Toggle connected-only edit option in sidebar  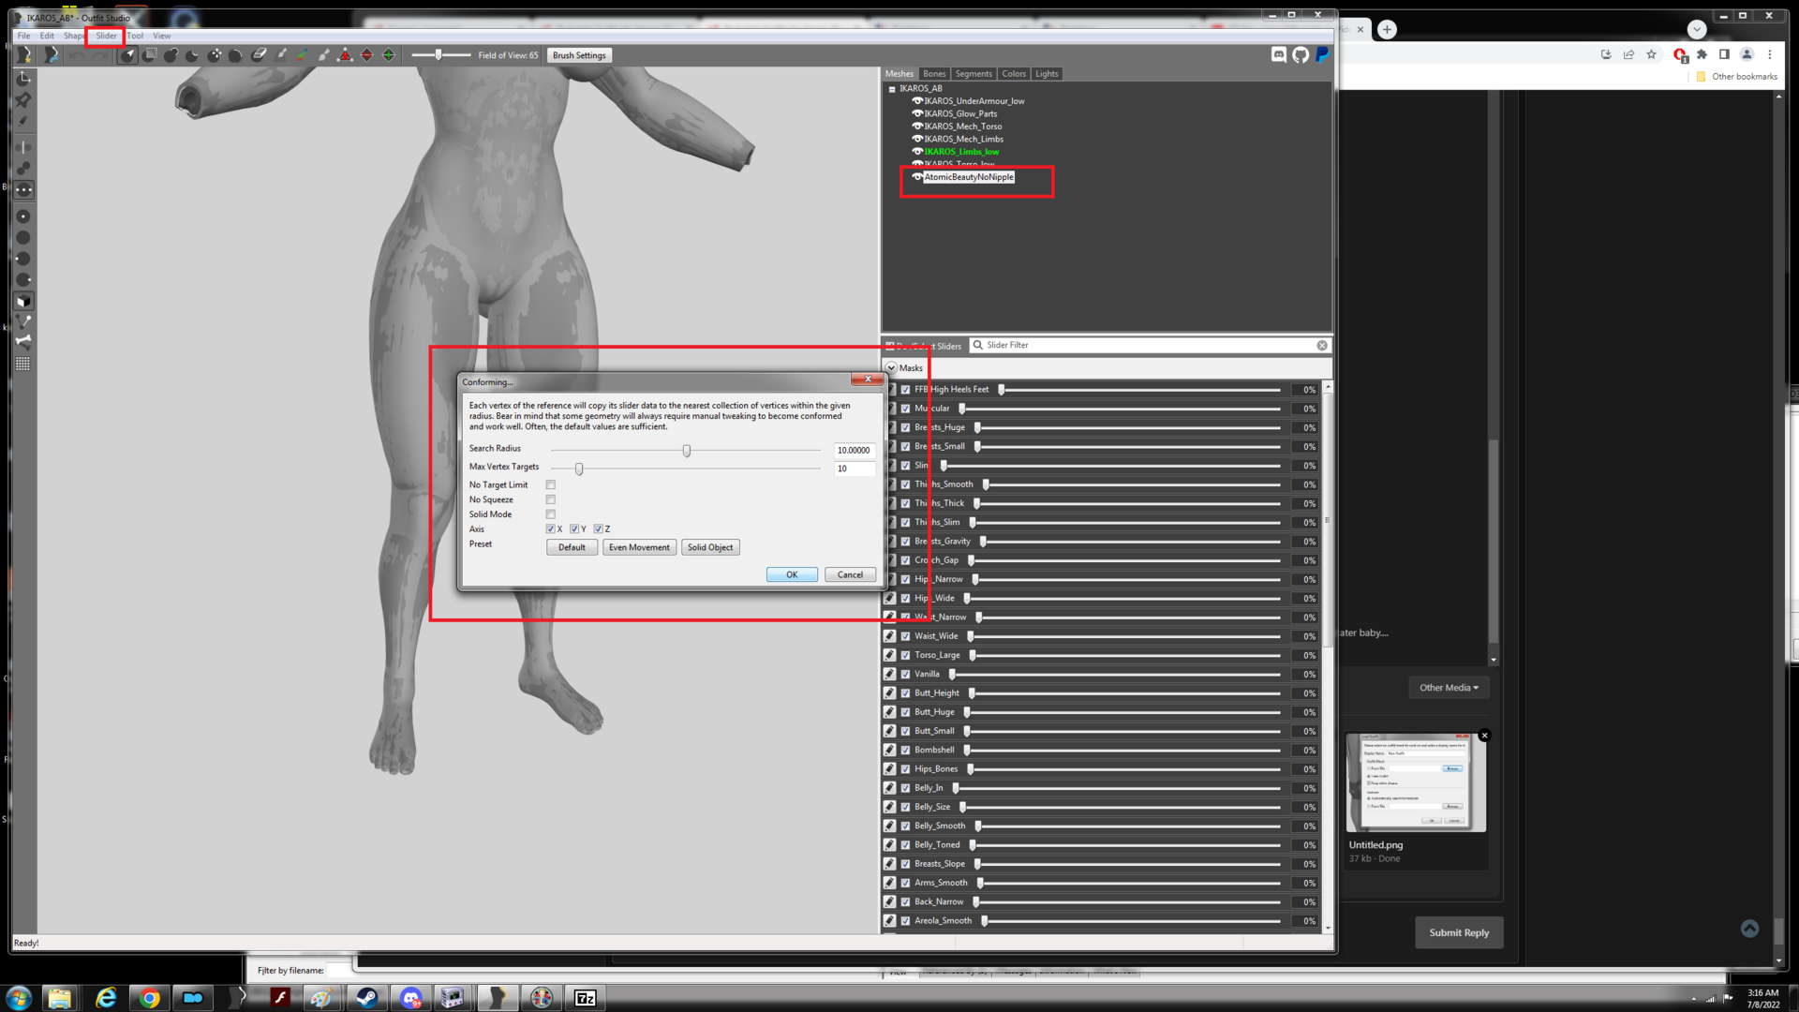23,168
